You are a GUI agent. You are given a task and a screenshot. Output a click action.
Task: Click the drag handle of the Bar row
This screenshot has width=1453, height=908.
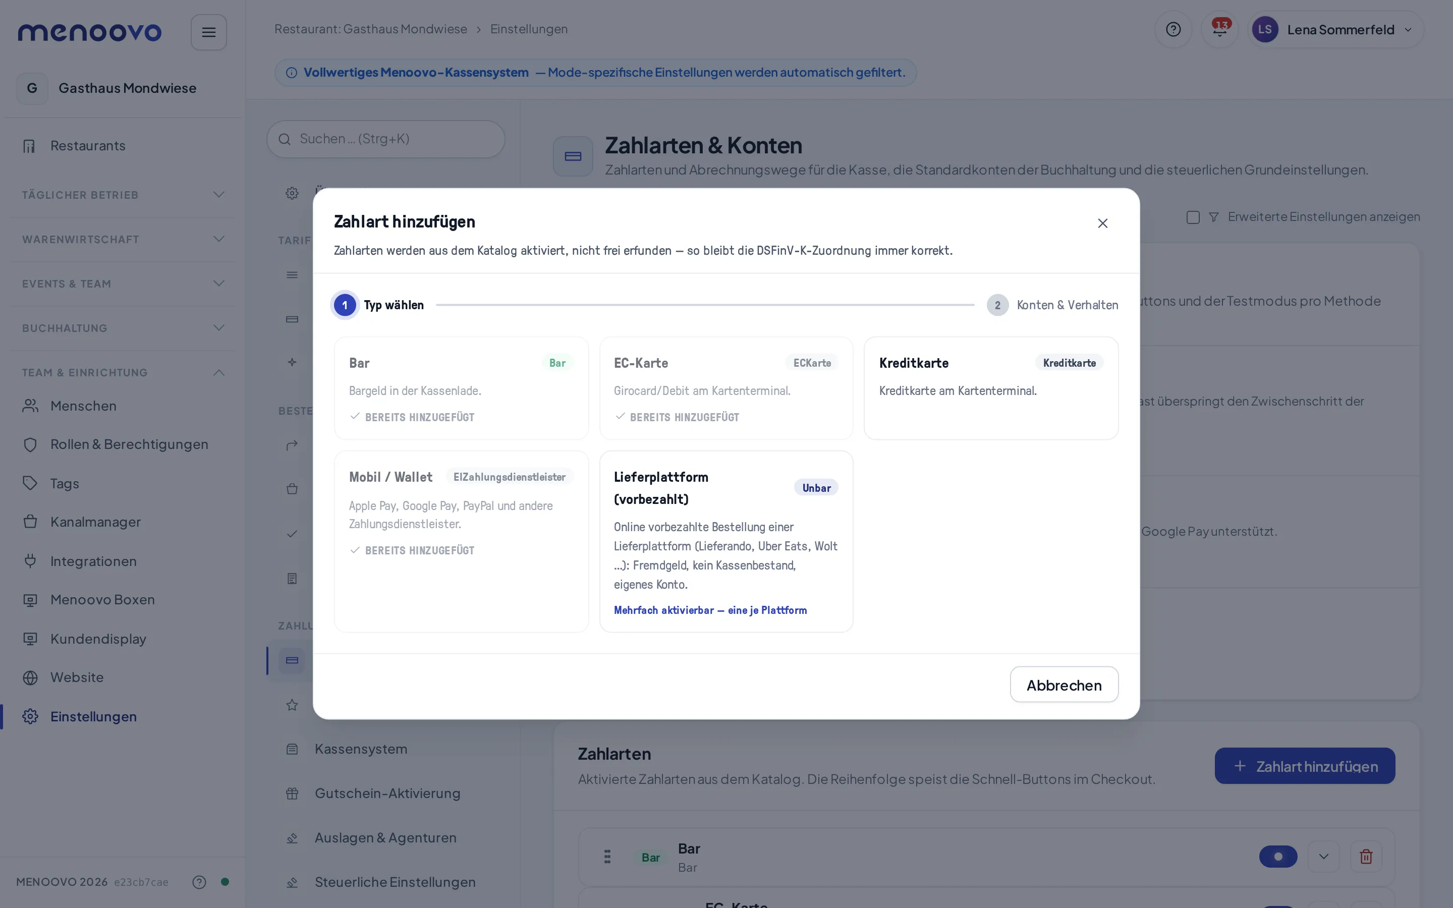point(607,857)
